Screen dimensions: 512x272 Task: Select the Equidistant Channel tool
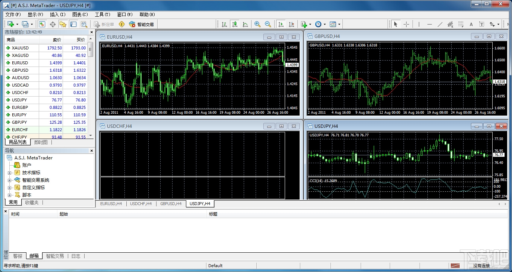tap(450, 24)
